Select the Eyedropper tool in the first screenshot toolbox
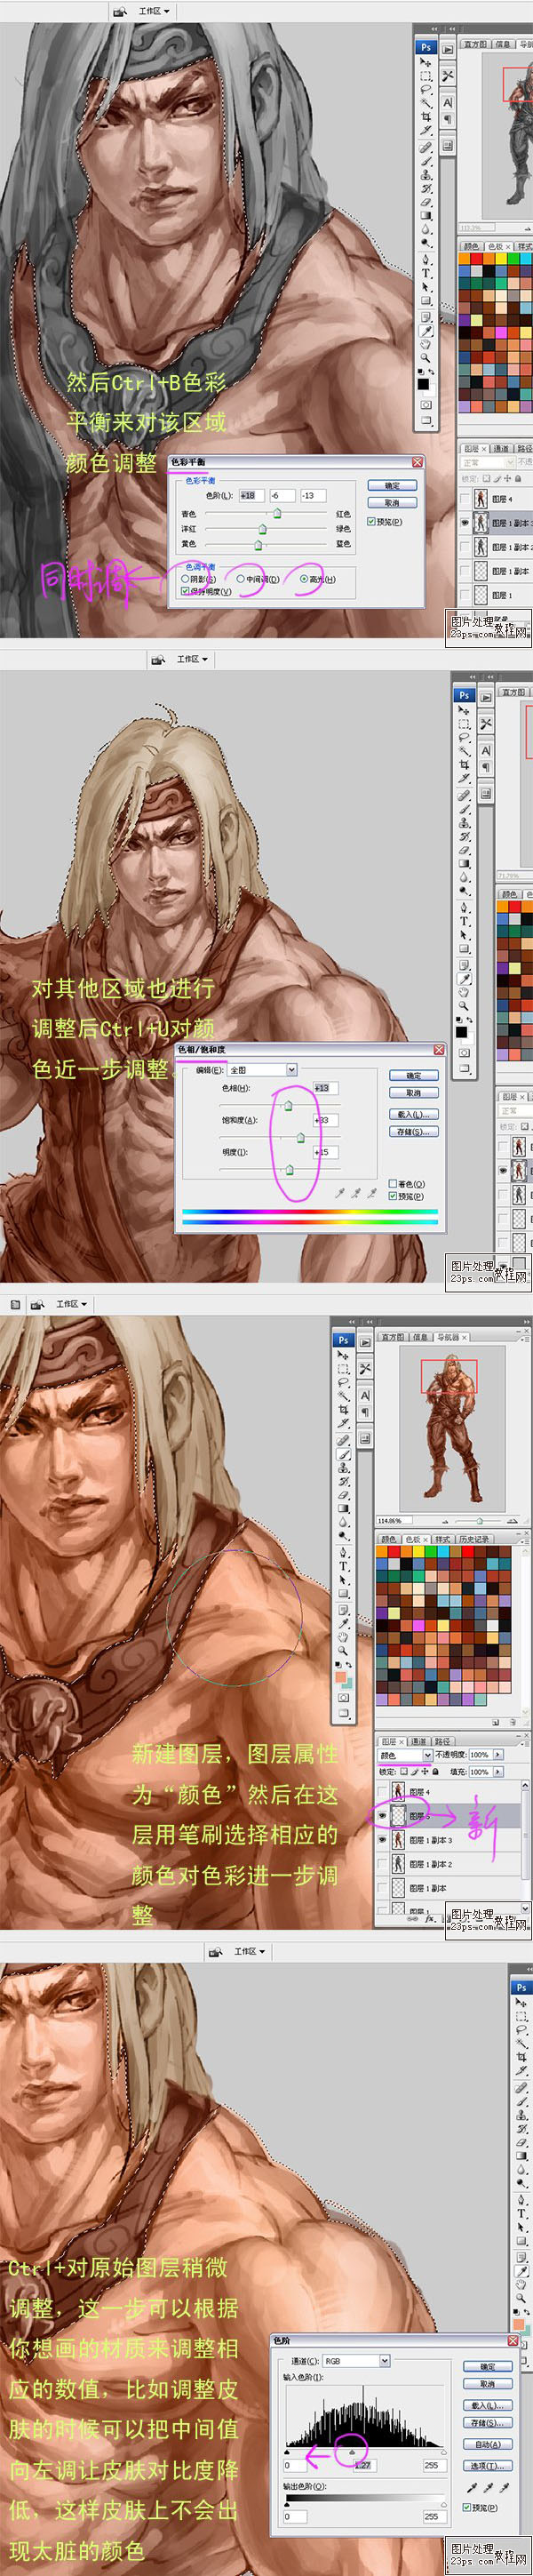This screenshot has height=2576, width=533. click(x=426, y=329)
